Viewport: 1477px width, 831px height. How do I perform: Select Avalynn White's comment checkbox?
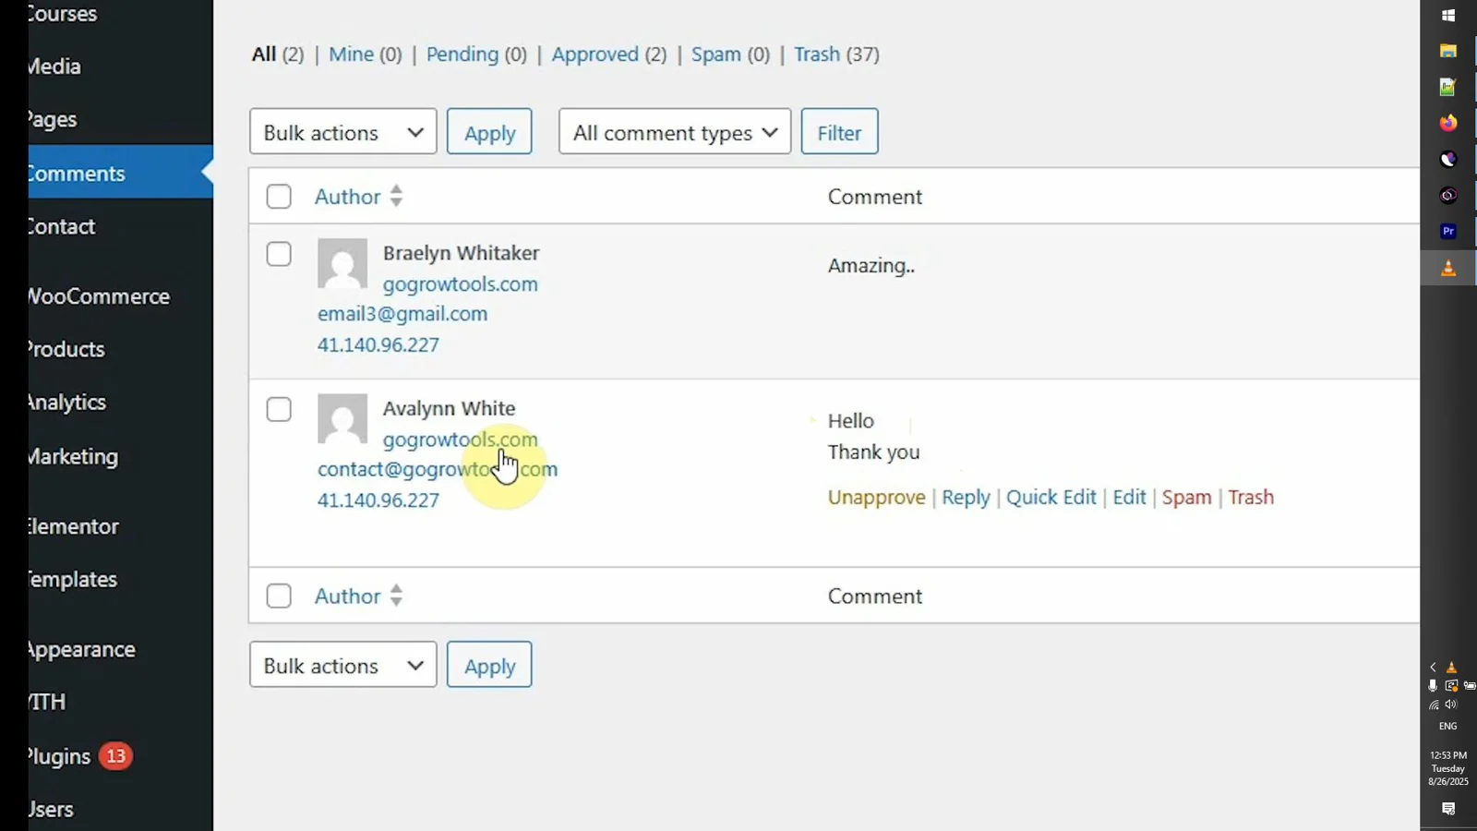(279, 409)
